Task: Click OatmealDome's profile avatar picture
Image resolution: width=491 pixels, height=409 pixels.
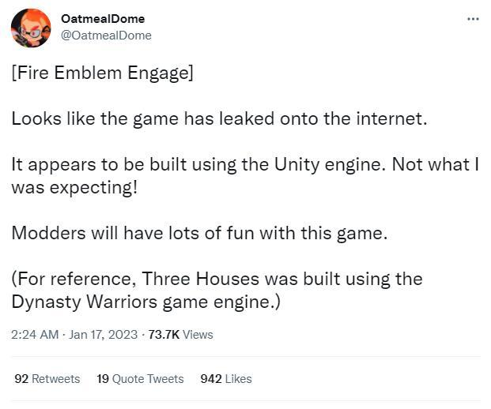Action: tap(31, 28)
